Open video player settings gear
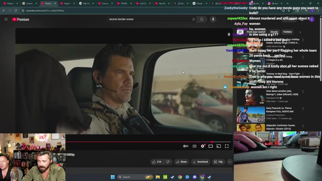Screen dimensions: 322x181 click(x=203, y=146)
